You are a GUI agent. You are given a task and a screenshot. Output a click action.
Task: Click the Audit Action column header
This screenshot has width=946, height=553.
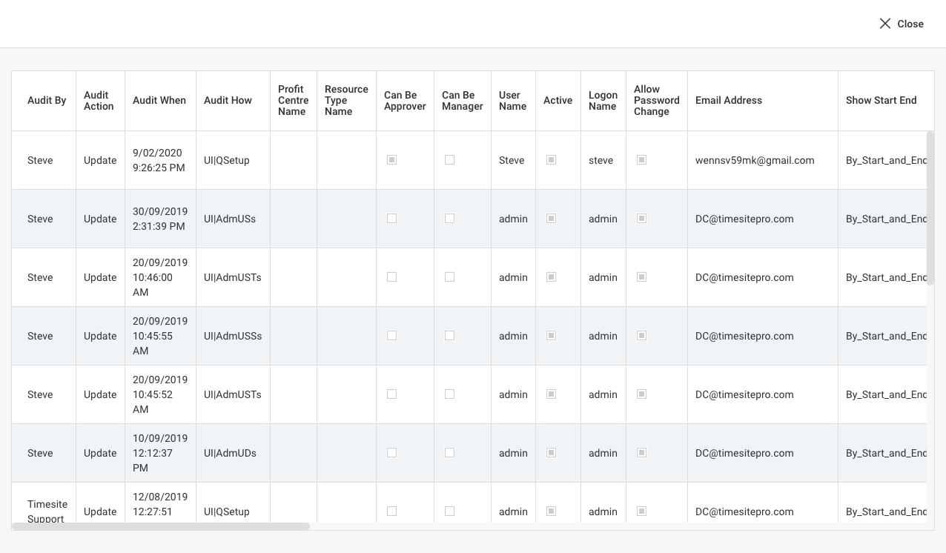point(99,100)
